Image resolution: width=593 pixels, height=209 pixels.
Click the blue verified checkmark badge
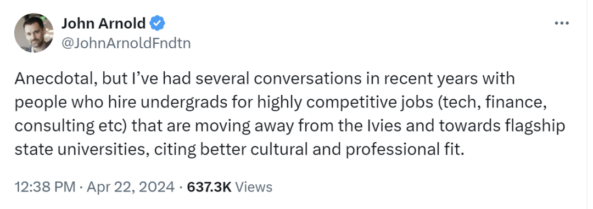[157, 24]
